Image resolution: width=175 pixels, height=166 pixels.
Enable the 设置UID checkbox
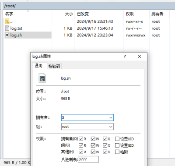(117, 139)
